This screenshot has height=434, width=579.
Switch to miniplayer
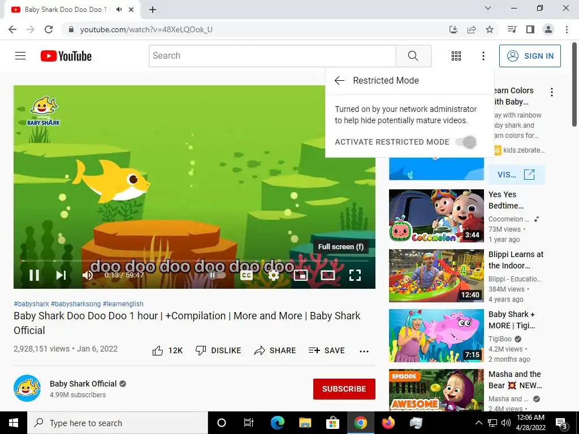[x=301, y=275]
